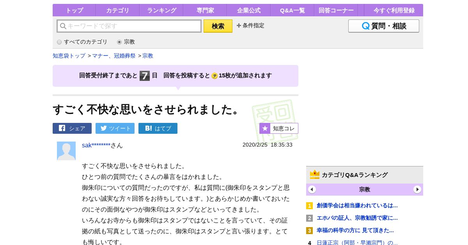
Task: Open ranking item 幸福の科学の方に 見て頂きた...
Action: point(355,230)
